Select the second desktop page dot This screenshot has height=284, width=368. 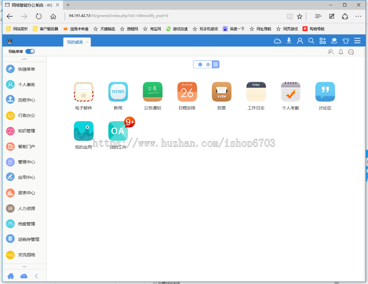coord(208,64)
